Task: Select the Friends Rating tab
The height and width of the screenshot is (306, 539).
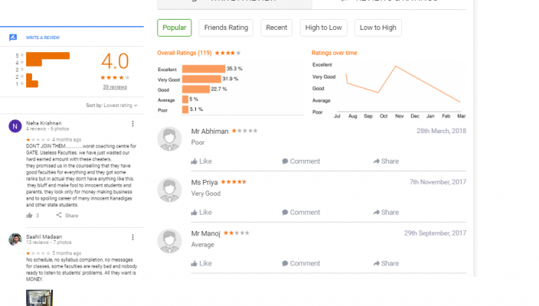Action: click(x=226, y=28)
